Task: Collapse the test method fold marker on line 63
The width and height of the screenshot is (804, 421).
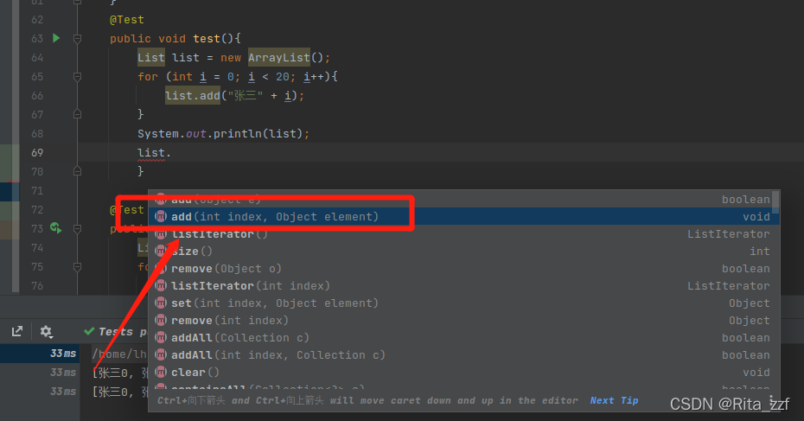Action: pos(77,38)
